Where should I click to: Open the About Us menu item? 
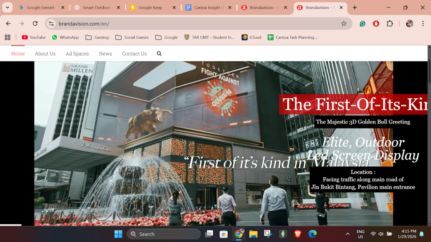coord(45,53)
